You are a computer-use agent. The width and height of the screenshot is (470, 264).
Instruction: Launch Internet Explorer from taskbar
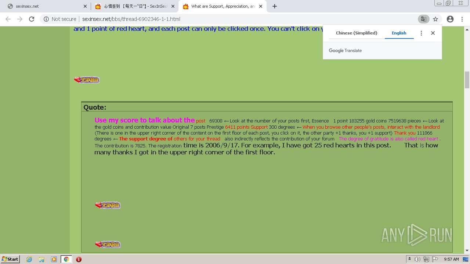29,259
